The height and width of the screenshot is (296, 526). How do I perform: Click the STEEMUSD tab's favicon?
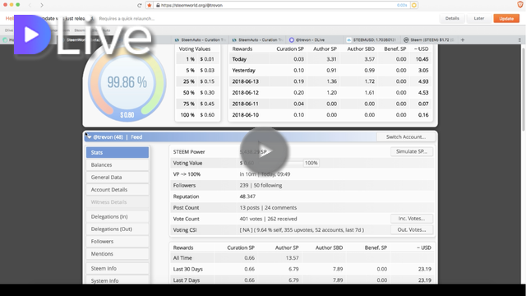click(348, 39)
